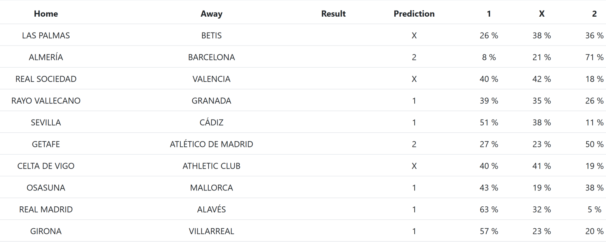The width and height of the screenshot is (606, 242).
Task: Click ATLÉTICO DE MADRID team name
Action: tap(211, 144)
